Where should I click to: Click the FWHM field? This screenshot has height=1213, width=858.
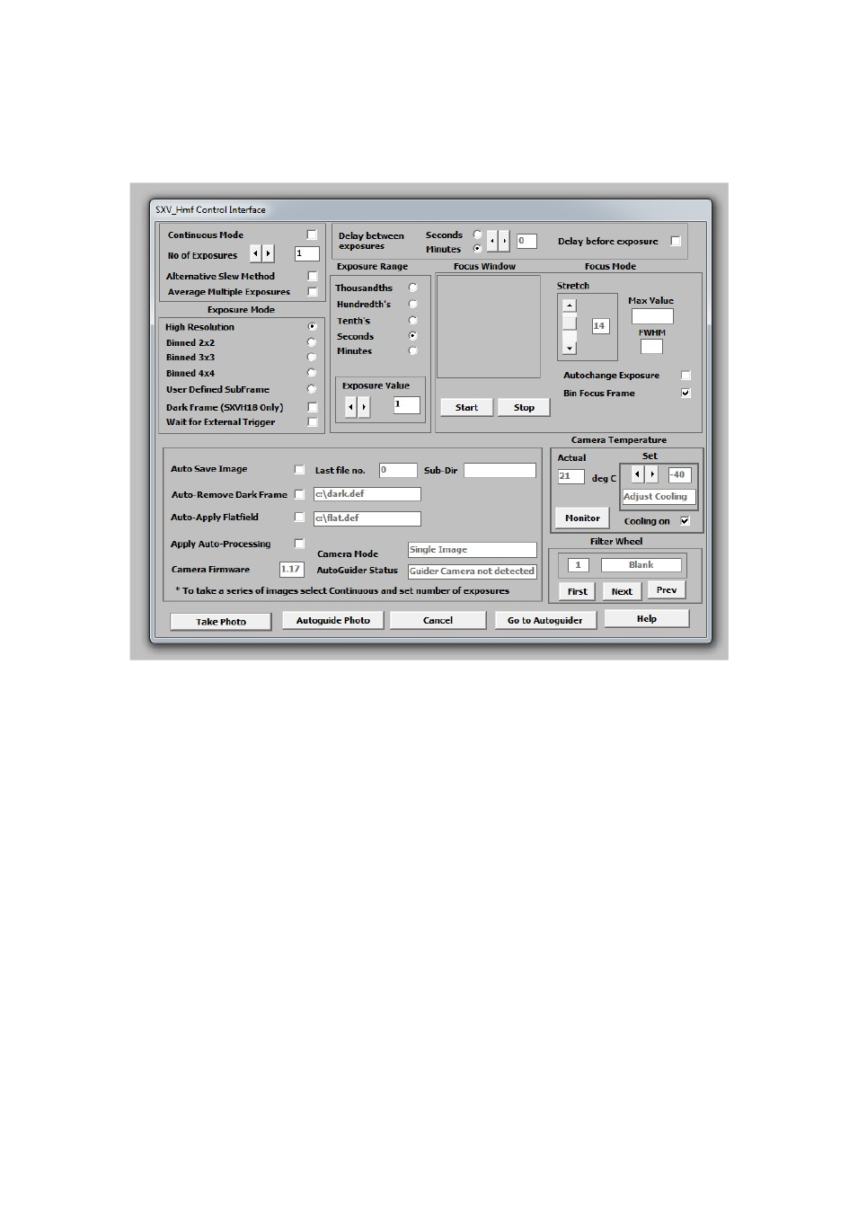(x=652, y=346)
